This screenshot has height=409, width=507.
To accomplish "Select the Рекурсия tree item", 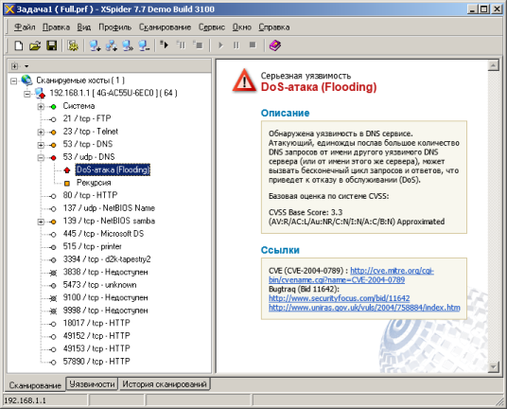I will (94, 183).
